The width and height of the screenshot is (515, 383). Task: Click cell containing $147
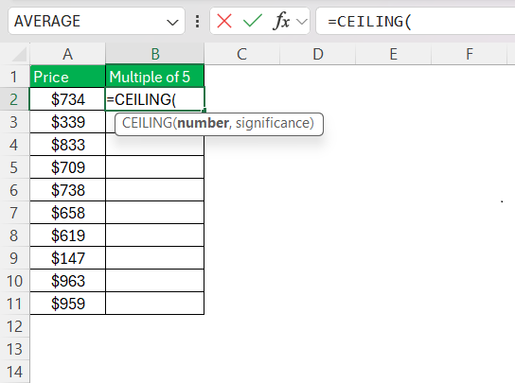67,258
